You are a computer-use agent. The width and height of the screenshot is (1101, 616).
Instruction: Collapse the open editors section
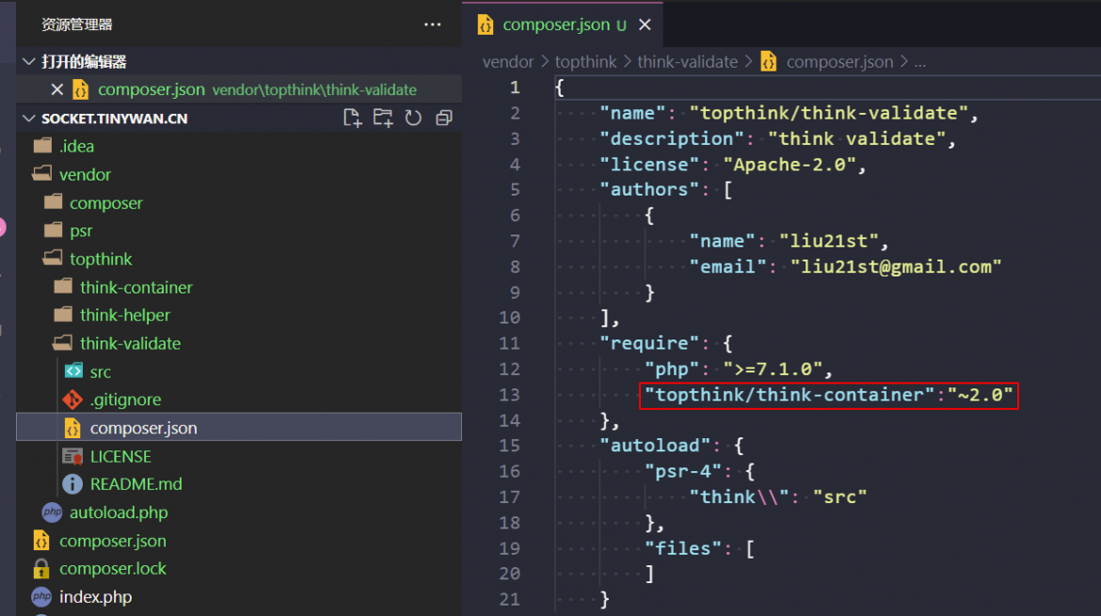click(29, 62)
